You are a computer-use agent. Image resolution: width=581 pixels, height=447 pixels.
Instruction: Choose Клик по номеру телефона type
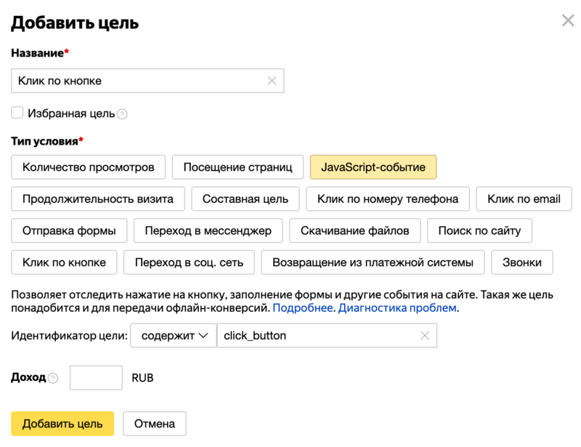[388, 199]
